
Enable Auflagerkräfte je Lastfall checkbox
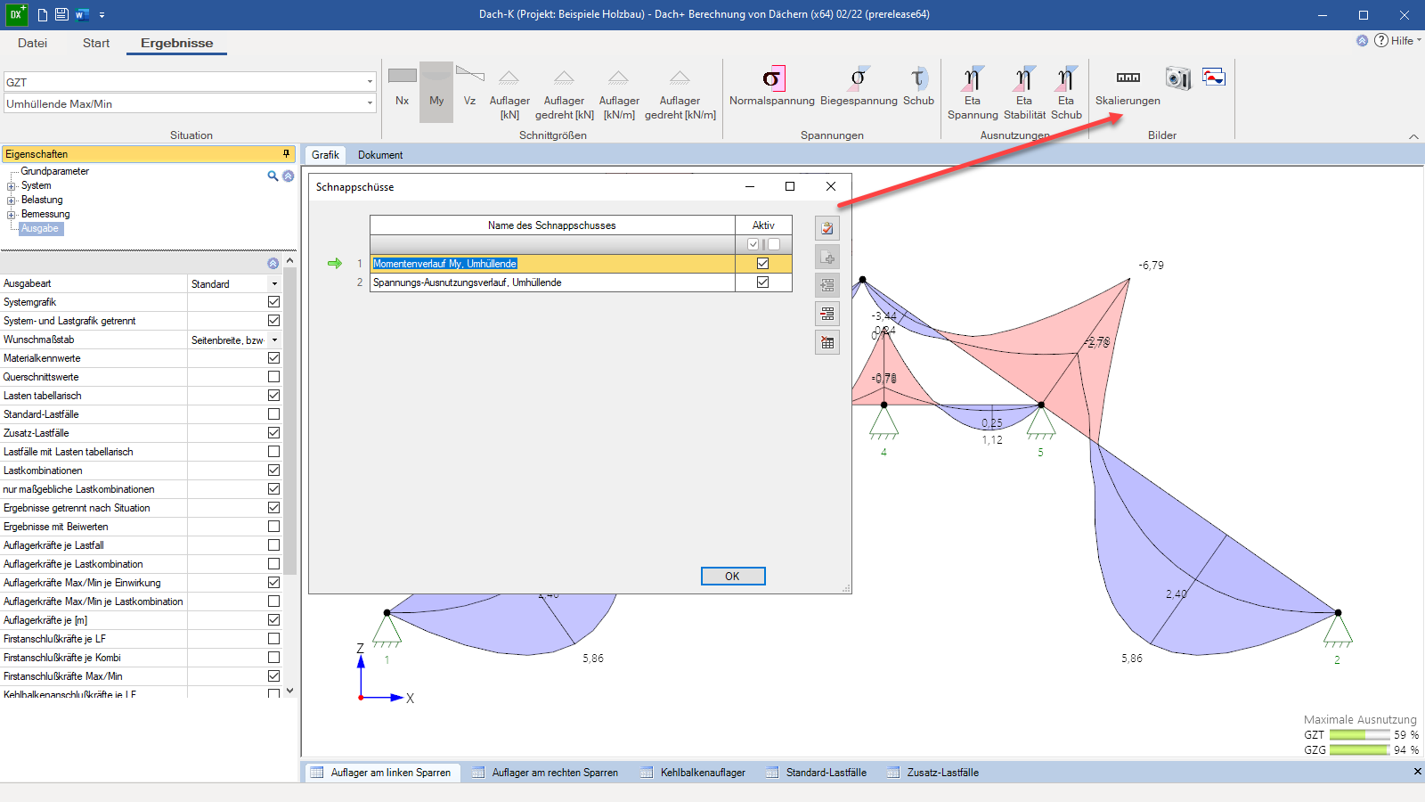coord(273,545)
